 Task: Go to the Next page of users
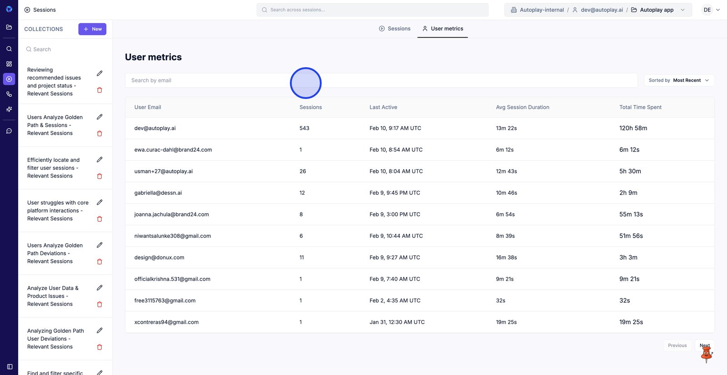704,345
